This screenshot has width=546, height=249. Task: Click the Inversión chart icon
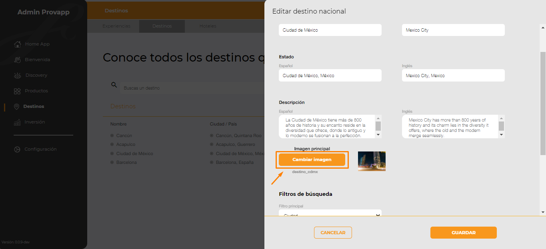[x=17, y=122]
